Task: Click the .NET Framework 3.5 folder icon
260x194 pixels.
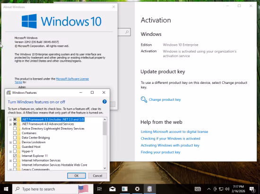Action: [19, 120]
